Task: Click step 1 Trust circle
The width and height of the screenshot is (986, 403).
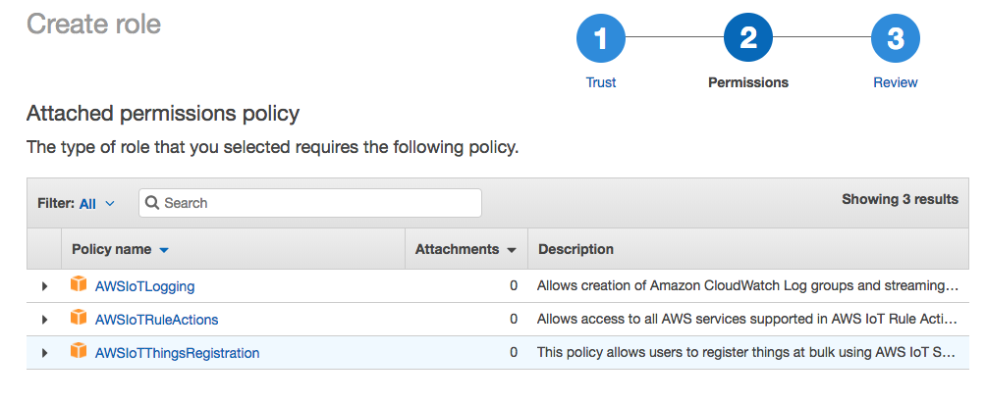Action: tap(600, 39)
